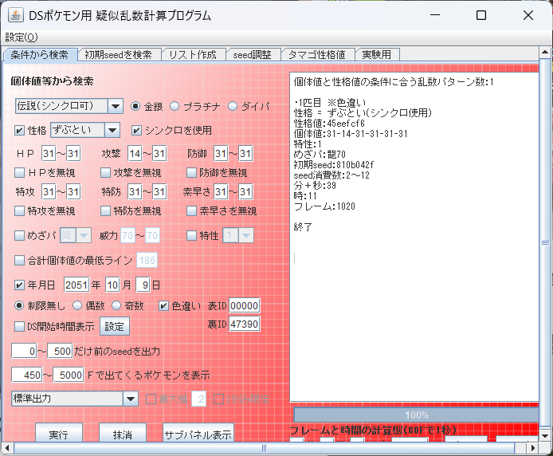This screenshot has width=553, height=456.
Task: Expand the 標準出力 output mode dropdown
Action: [130, 399]
